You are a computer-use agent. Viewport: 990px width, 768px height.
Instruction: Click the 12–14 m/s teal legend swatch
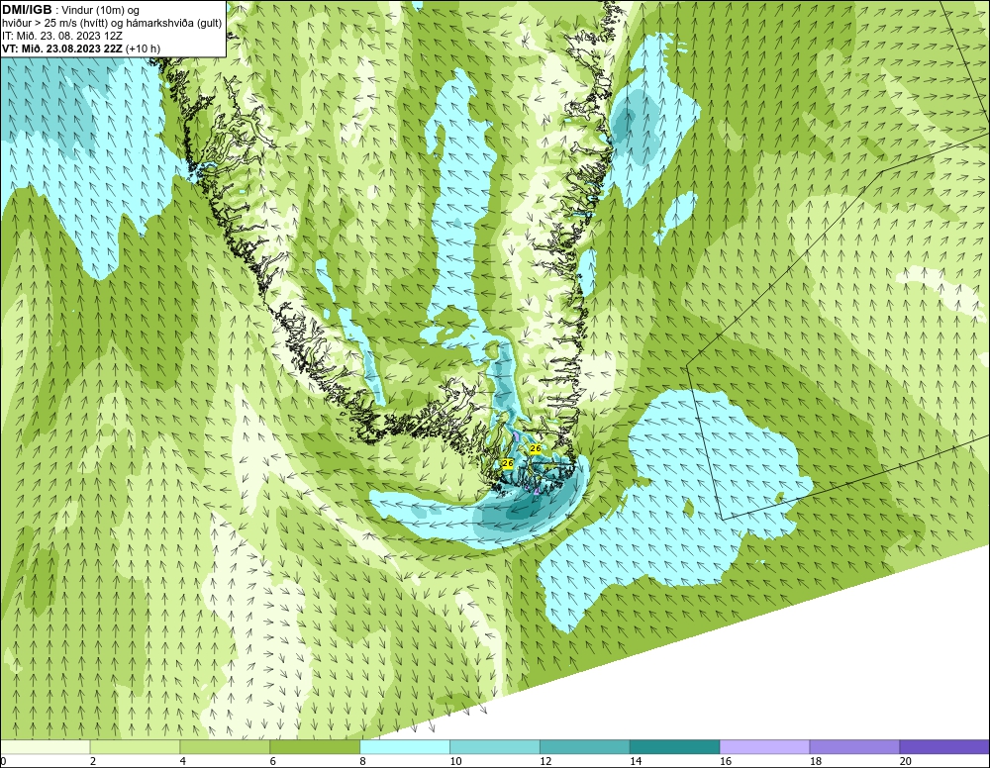point(585,747)
